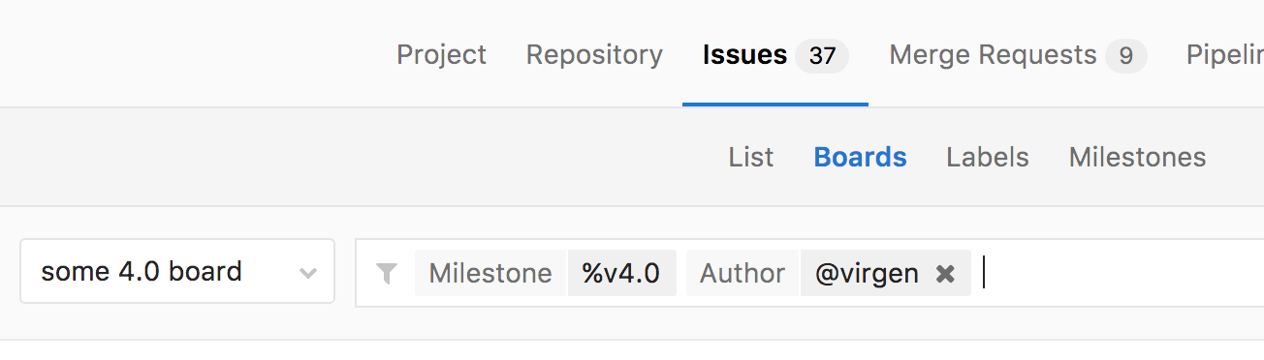This screenshot has height=360, width=1264.
Task: Open the "some 4.0 board" dropdown
Action: coord(177,271)
